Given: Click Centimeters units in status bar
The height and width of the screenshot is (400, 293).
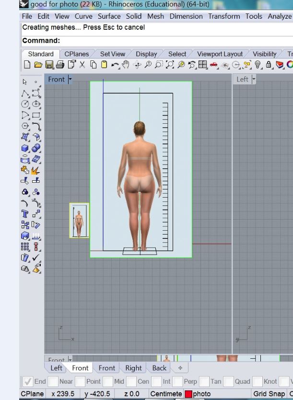Looking at the screenshot, I should point(166,394).
